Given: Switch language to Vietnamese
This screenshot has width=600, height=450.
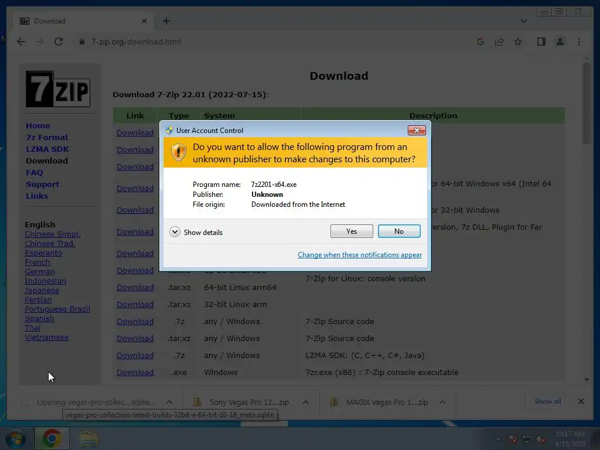Looking at the screenshot, I should pos(47,337).
